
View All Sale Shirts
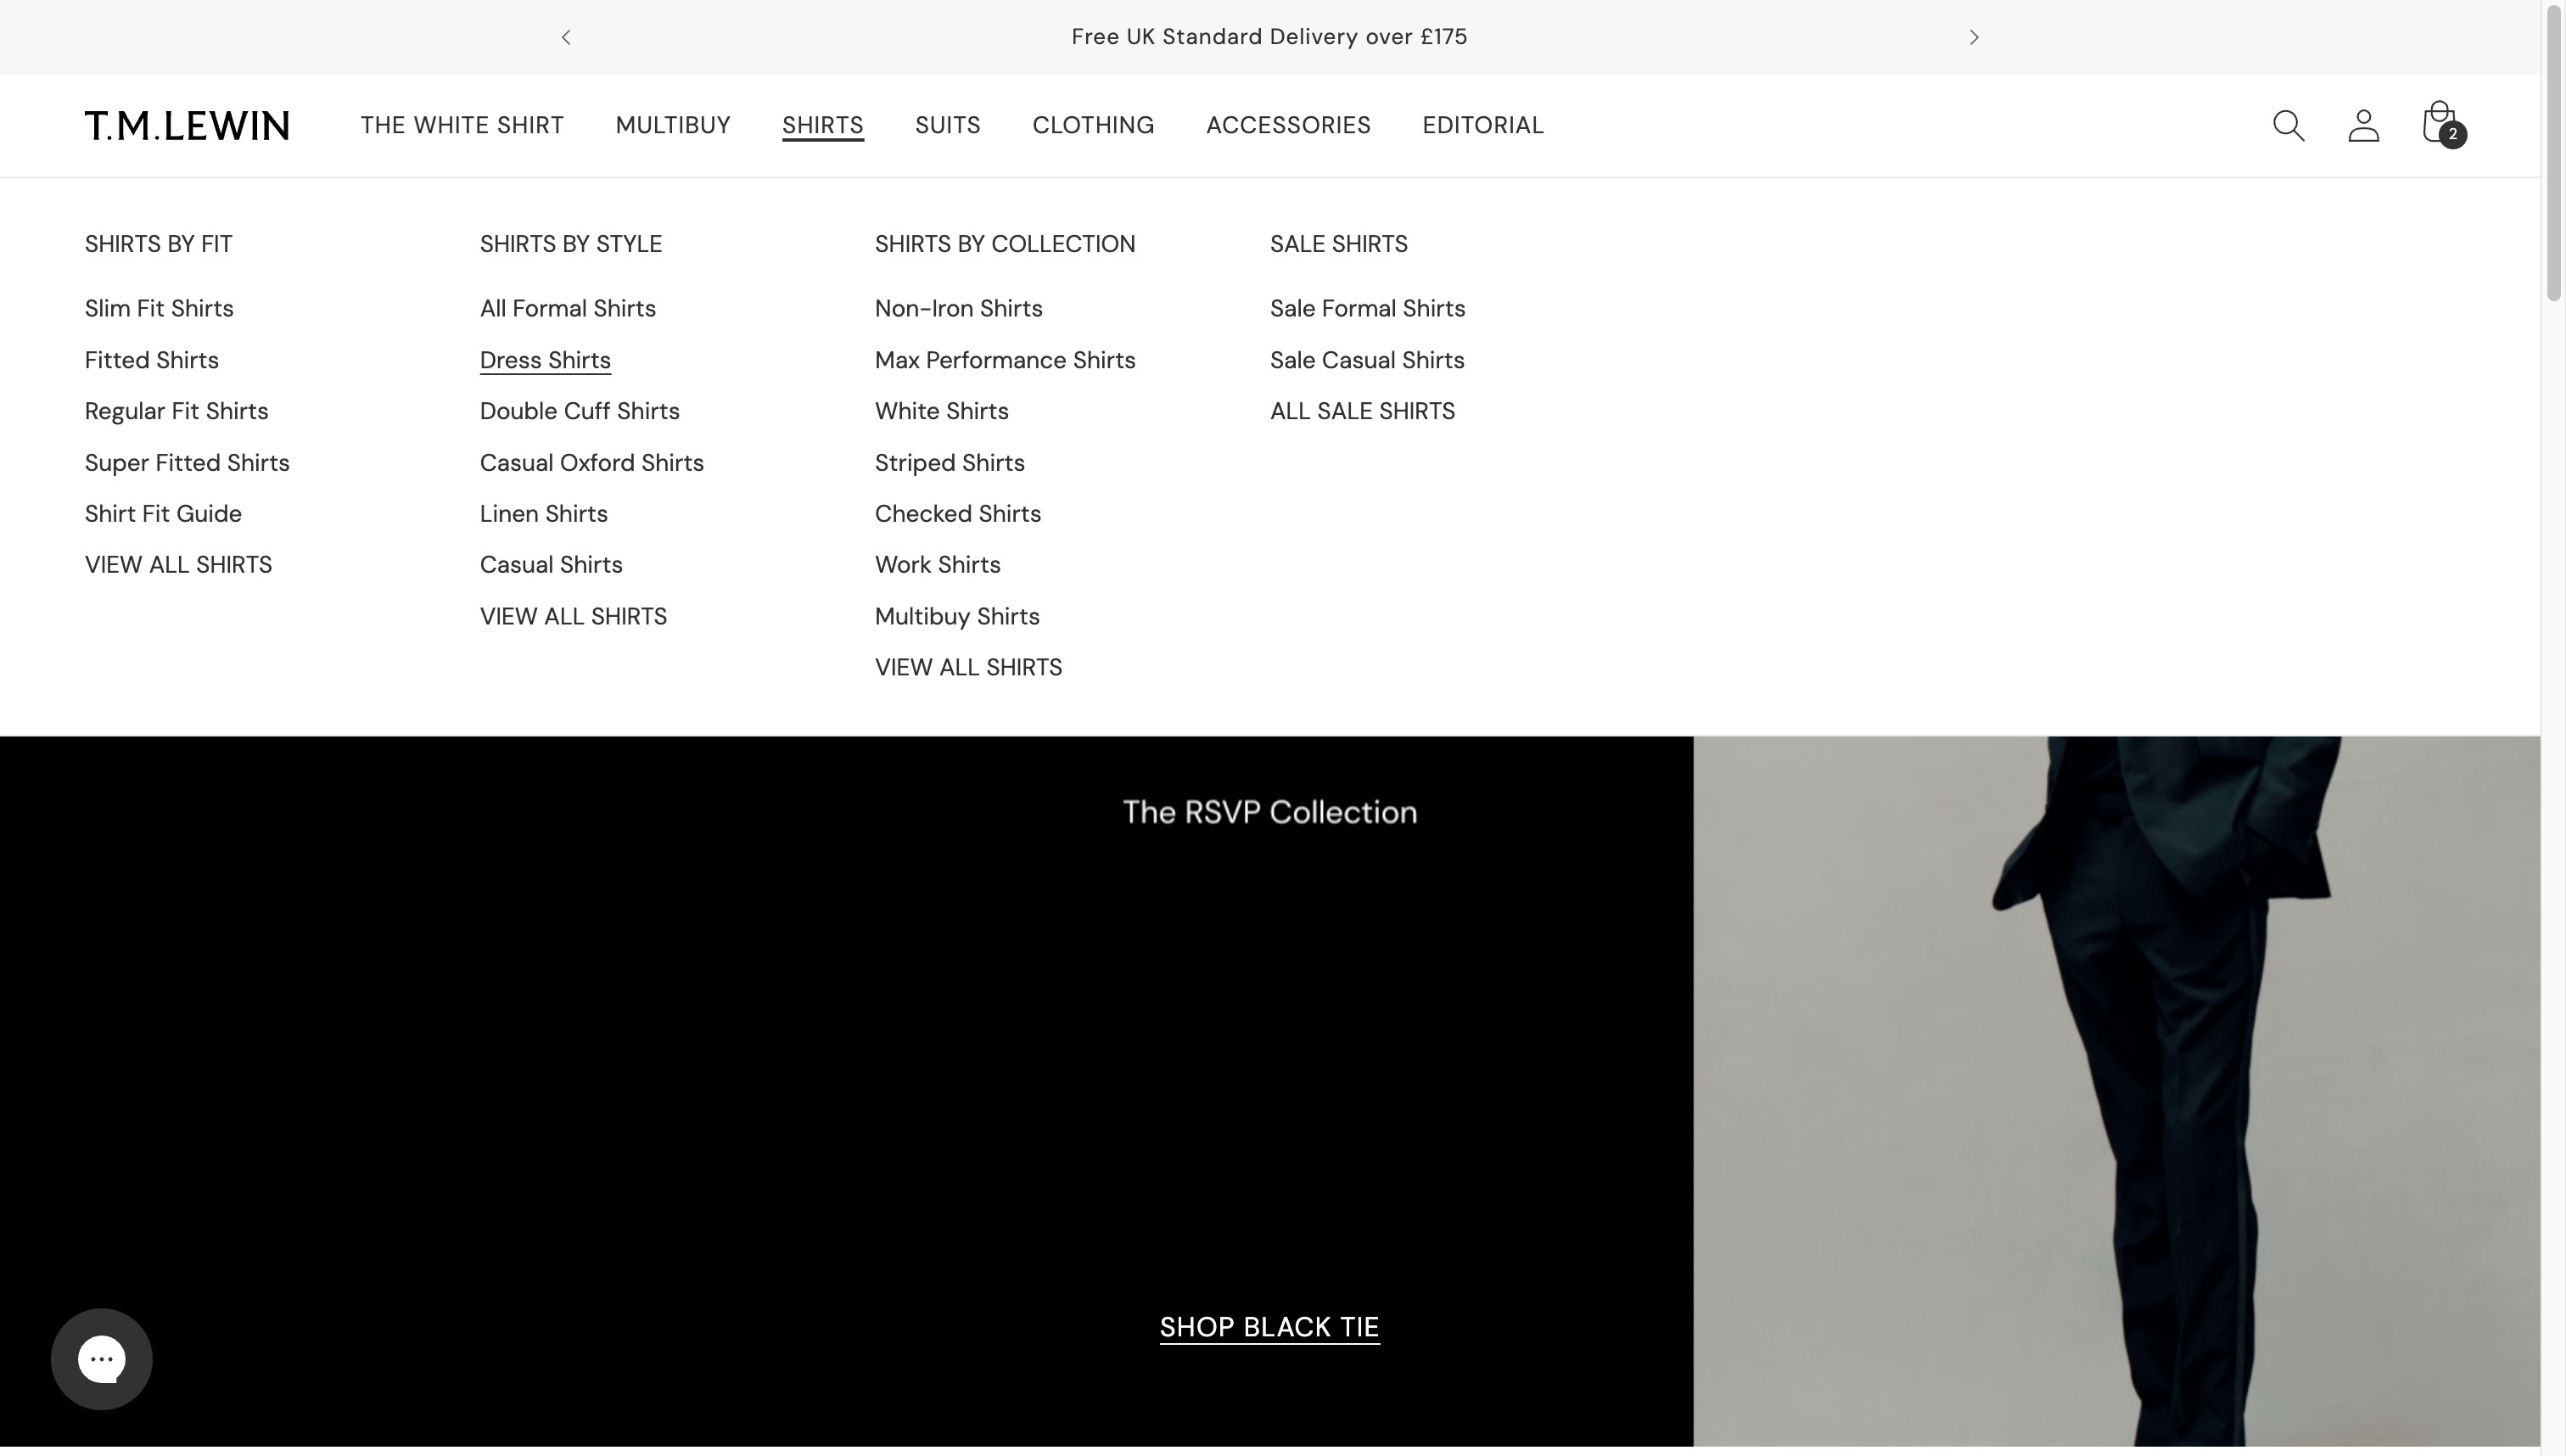(1361, 412)
